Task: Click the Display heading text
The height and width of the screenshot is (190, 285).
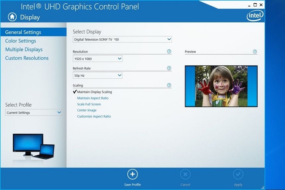Action: point(30,17)
